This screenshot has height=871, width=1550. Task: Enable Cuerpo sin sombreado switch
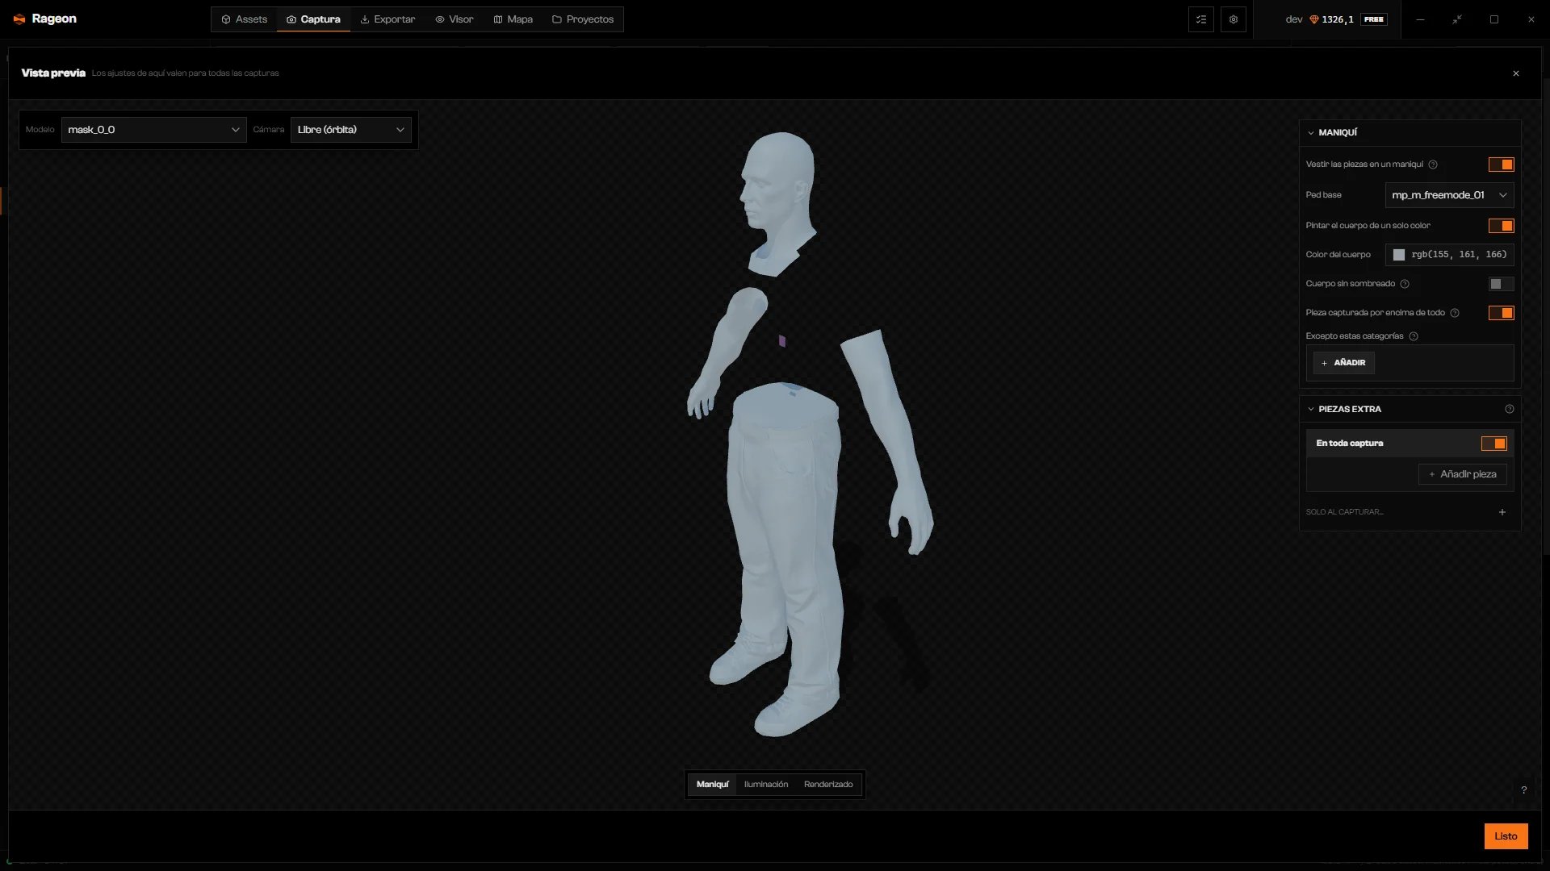1502,284
